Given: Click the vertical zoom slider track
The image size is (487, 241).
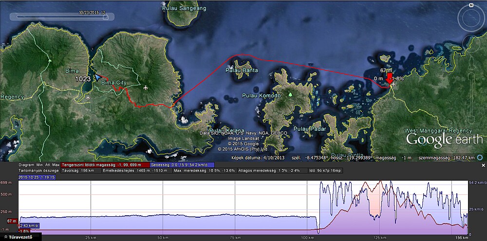Looking at the screenshot, I should pos(471,97).
